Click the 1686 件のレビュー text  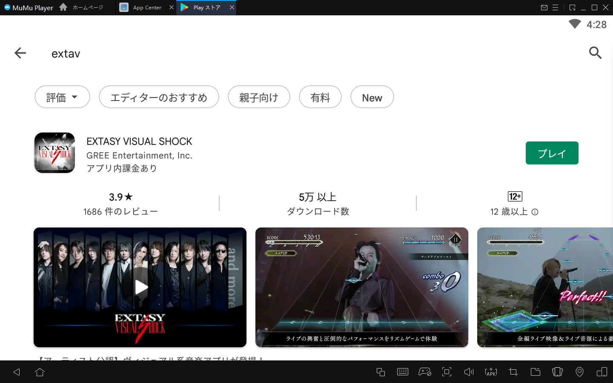(121, 211)
